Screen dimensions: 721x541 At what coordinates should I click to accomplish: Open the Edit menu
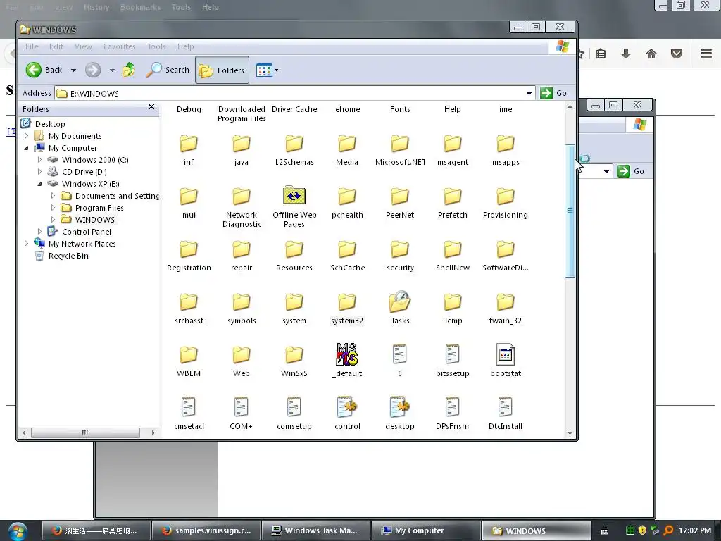coord(56,46)
